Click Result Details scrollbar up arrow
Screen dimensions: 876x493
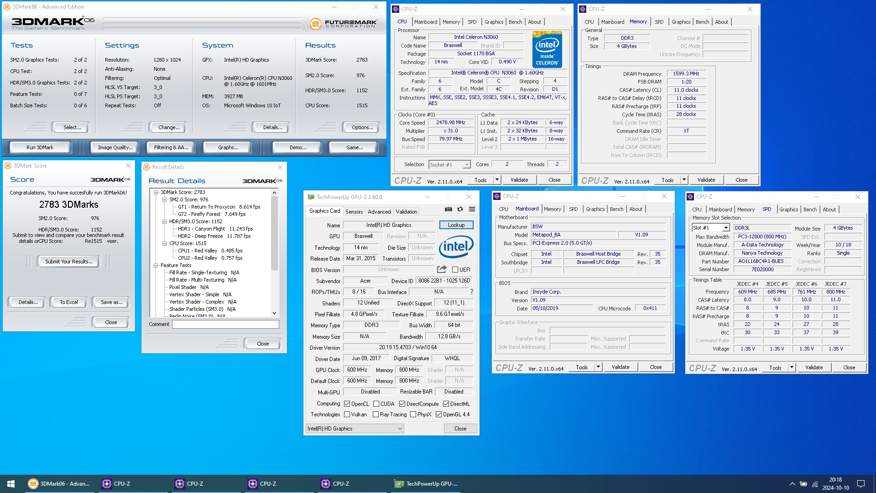pyautogui.click(x=274, y=193)
